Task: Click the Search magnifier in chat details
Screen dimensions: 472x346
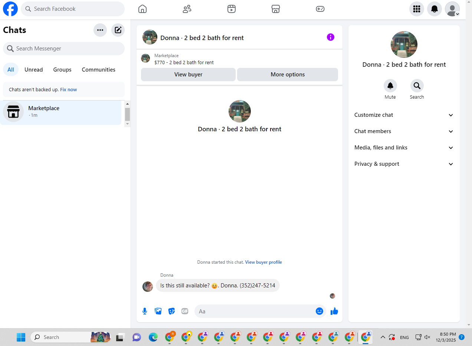Action: click(417, 86)
